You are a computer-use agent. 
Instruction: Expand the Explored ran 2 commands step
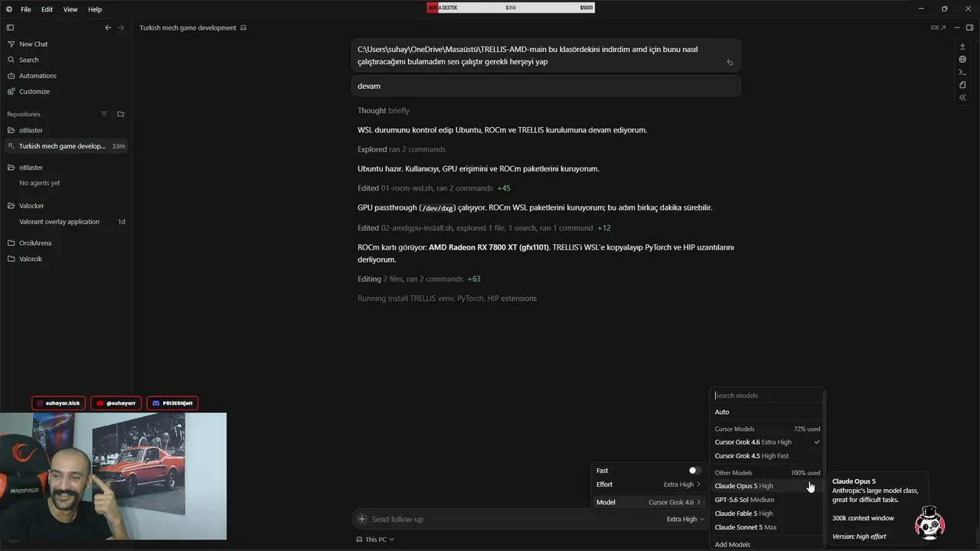click(401, 149)
